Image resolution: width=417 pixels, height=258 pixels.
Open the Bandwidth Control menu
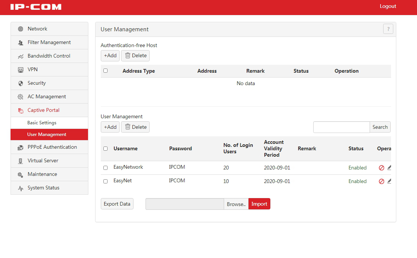[50, 56]
